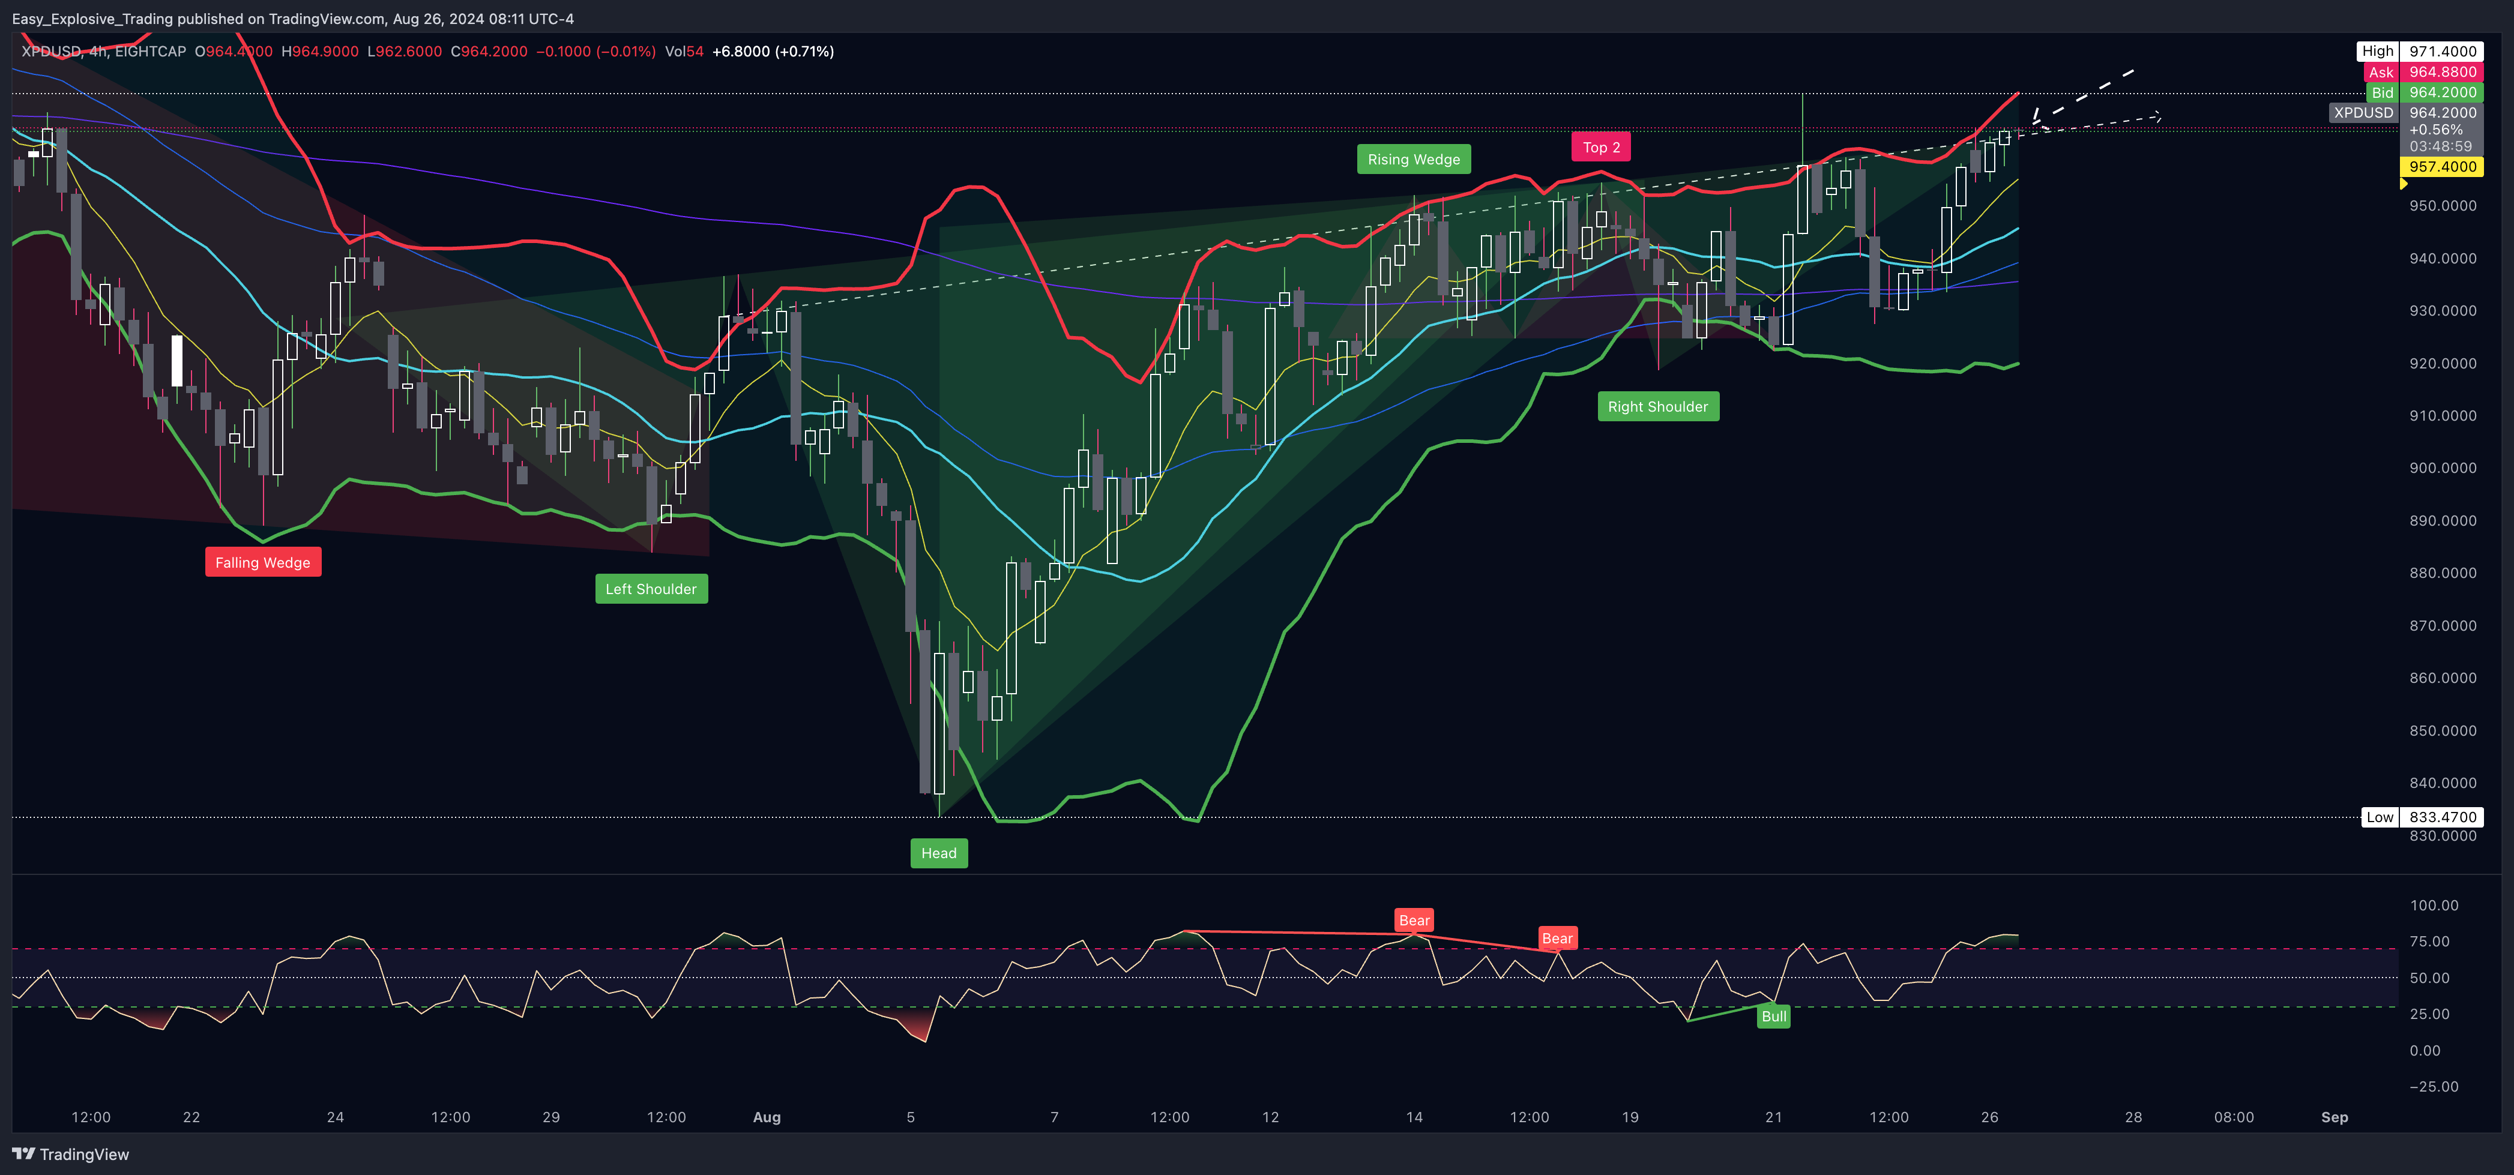Click the Right Shoulder label
This screenshot has width=2514, height=1175.
pyautogui.click(x=1658, y=406)
